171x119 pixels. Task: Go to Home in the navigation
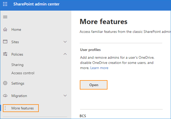point(16,29)
